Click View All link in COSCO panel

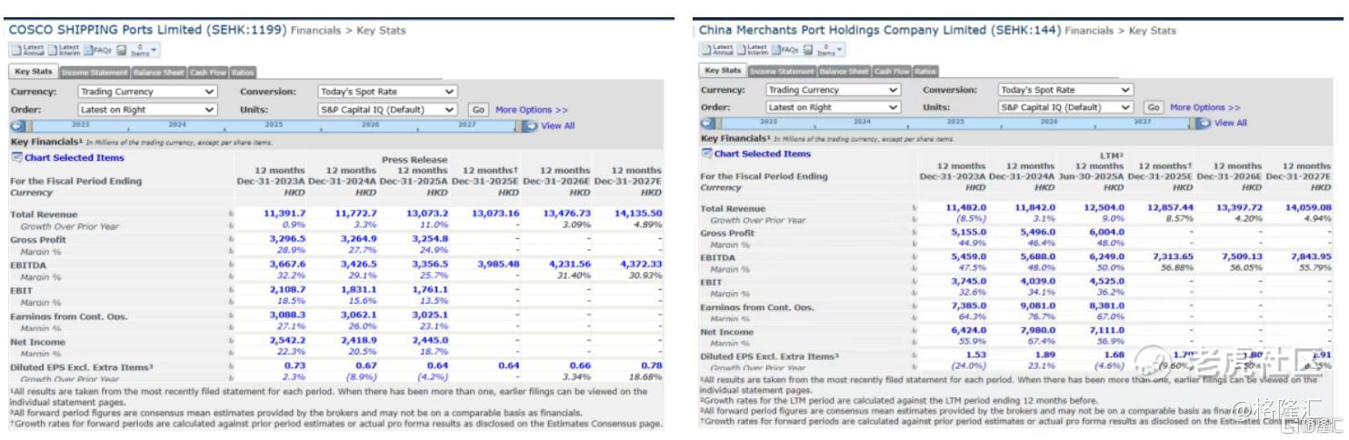pos(558,125)
